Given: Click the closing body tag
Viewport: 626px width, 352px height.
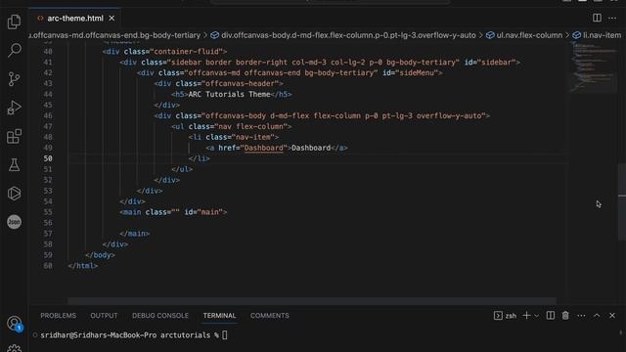Looking at the screenshot, I should pyautogui.click(x=100, y=254).
